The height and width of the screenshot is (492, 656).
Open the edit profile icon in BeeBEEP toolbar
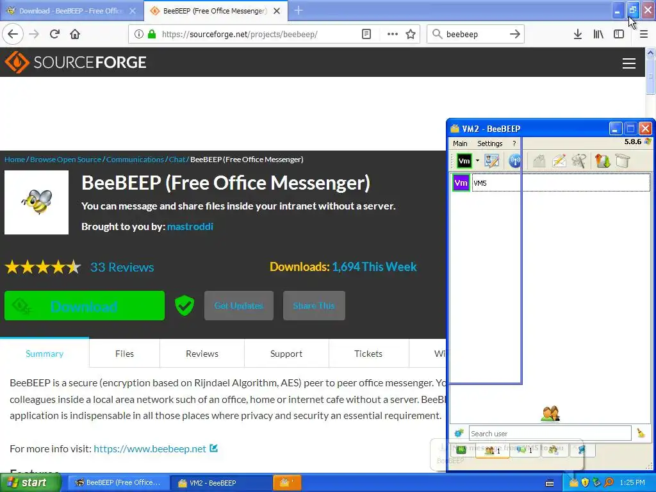tap(491, 161)
